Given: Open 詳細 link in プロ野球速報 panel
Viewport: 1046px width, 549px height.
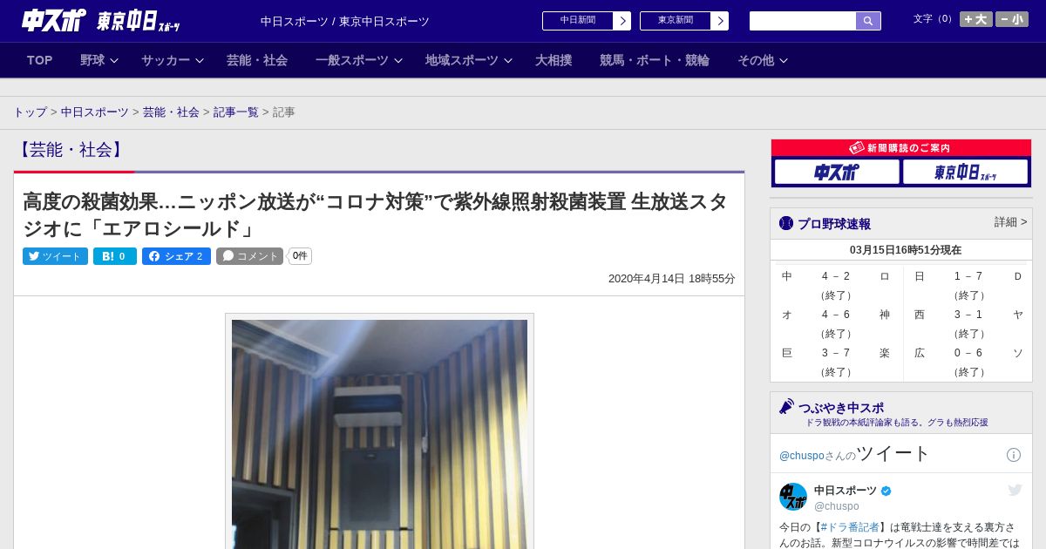Looking at the screenshot, I should click(x=1011, y=222).
